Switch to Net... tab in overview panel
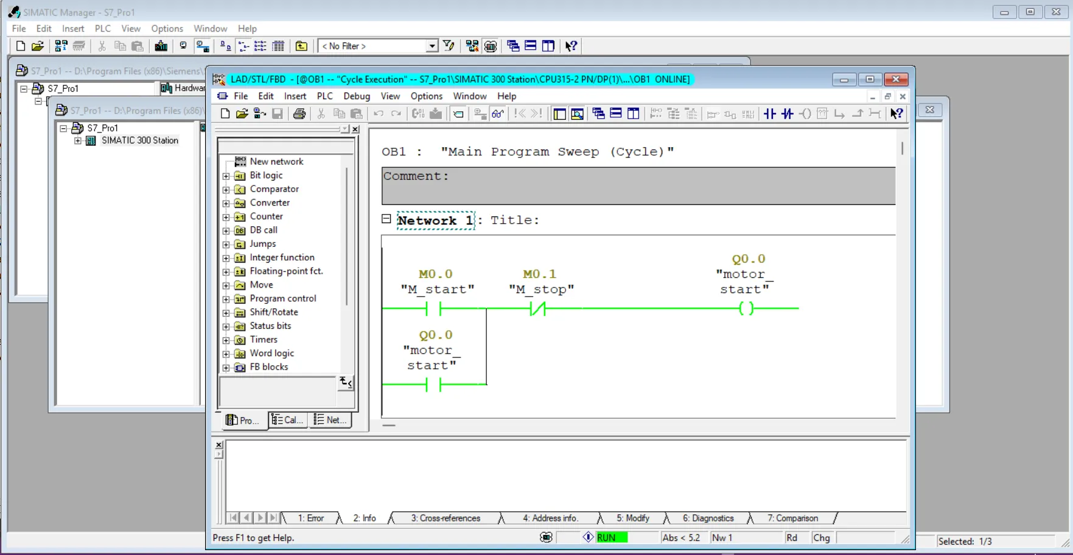The image size is (1073, 555). pyautogui.click(x=330, y=419)
